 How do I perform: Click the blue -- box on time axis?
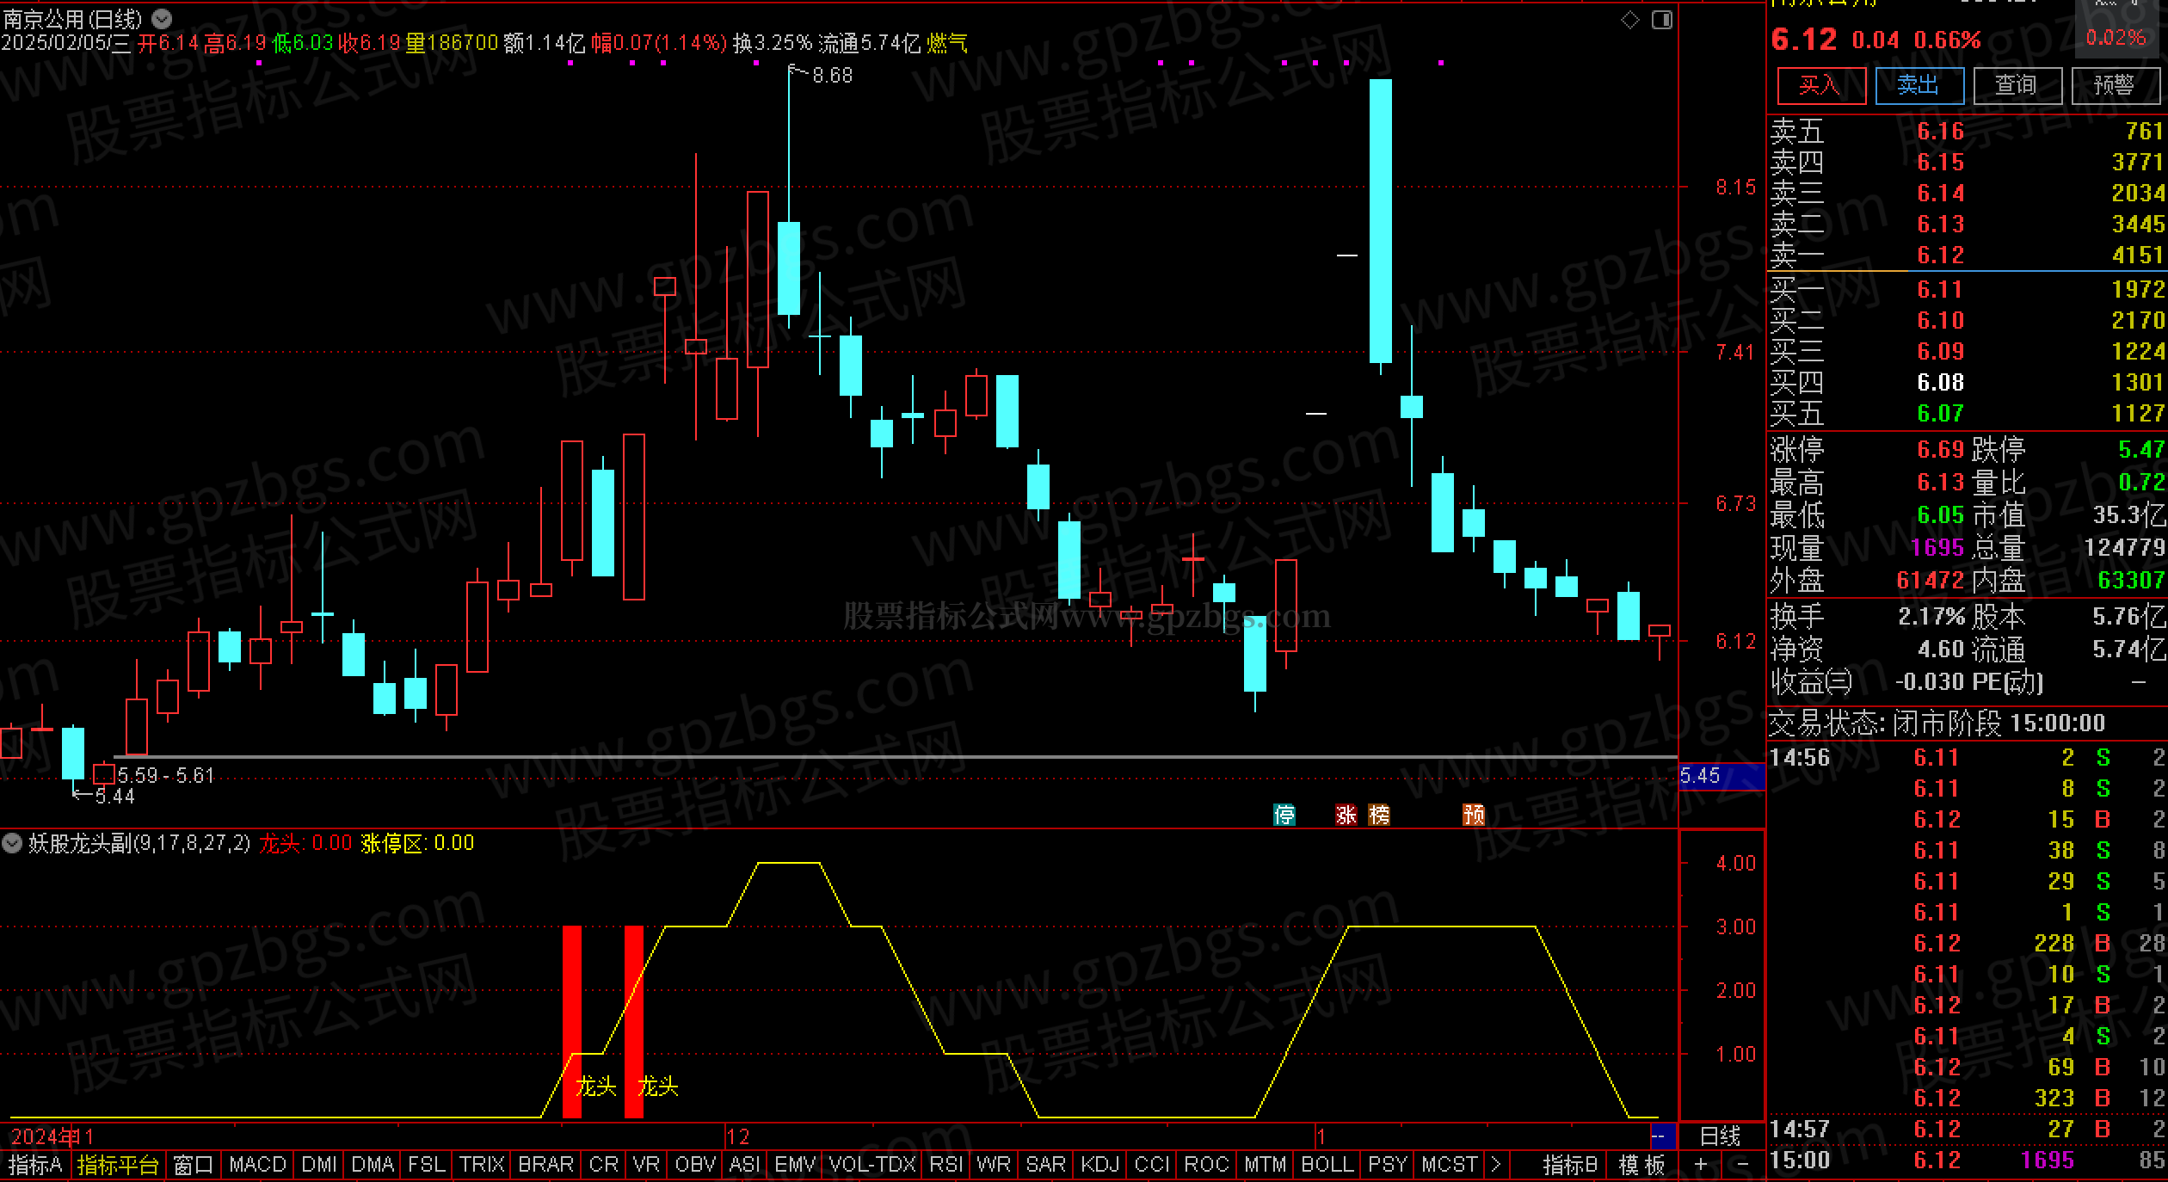point(1662,1136)
